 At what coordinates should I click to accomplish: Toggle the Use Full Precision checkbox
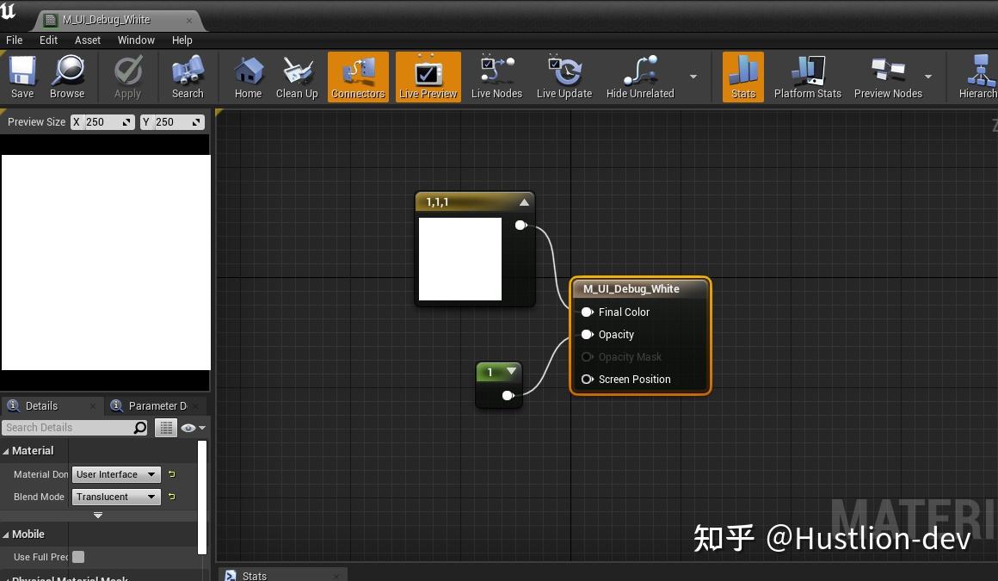tap(78, 557)
